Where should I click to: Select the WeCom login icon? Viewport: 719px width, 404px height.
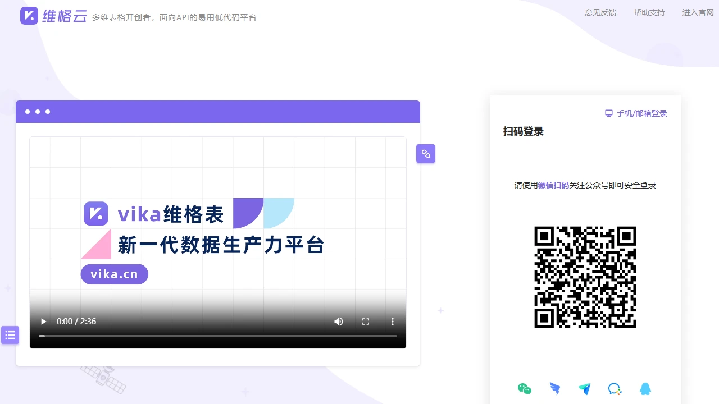click(615, 388)
